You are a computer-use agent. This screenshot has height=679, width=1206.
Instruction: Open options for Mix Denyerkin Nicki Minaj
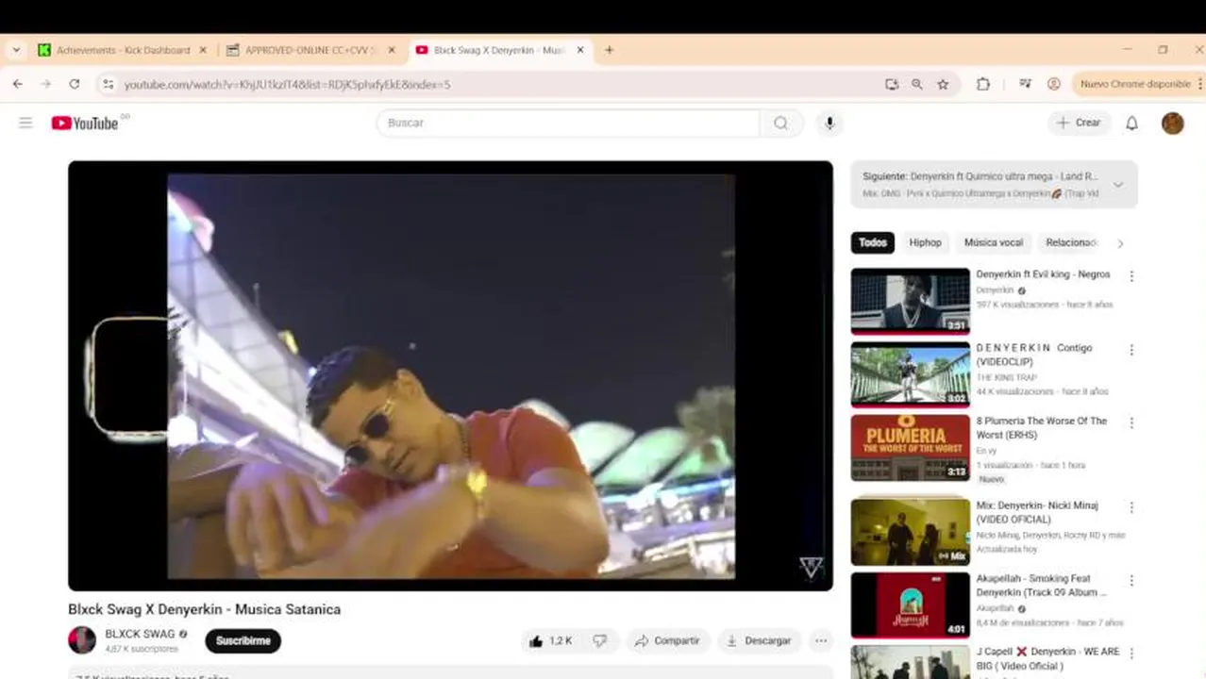[x=1131, y=507]
